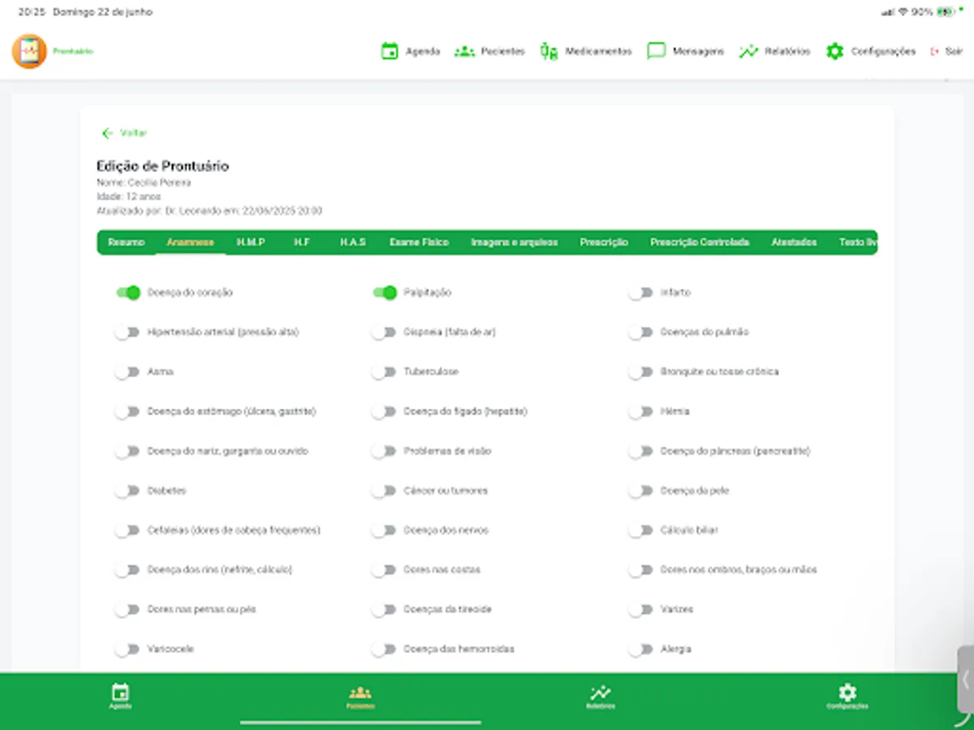Enable the Doença da pele toggle

pyautogui.click(x=640, y=491)
